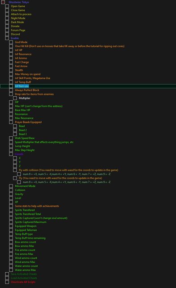Enable Always Perfect Block checkbox
The image size is (176, 288).
click(x=11, y=90)
